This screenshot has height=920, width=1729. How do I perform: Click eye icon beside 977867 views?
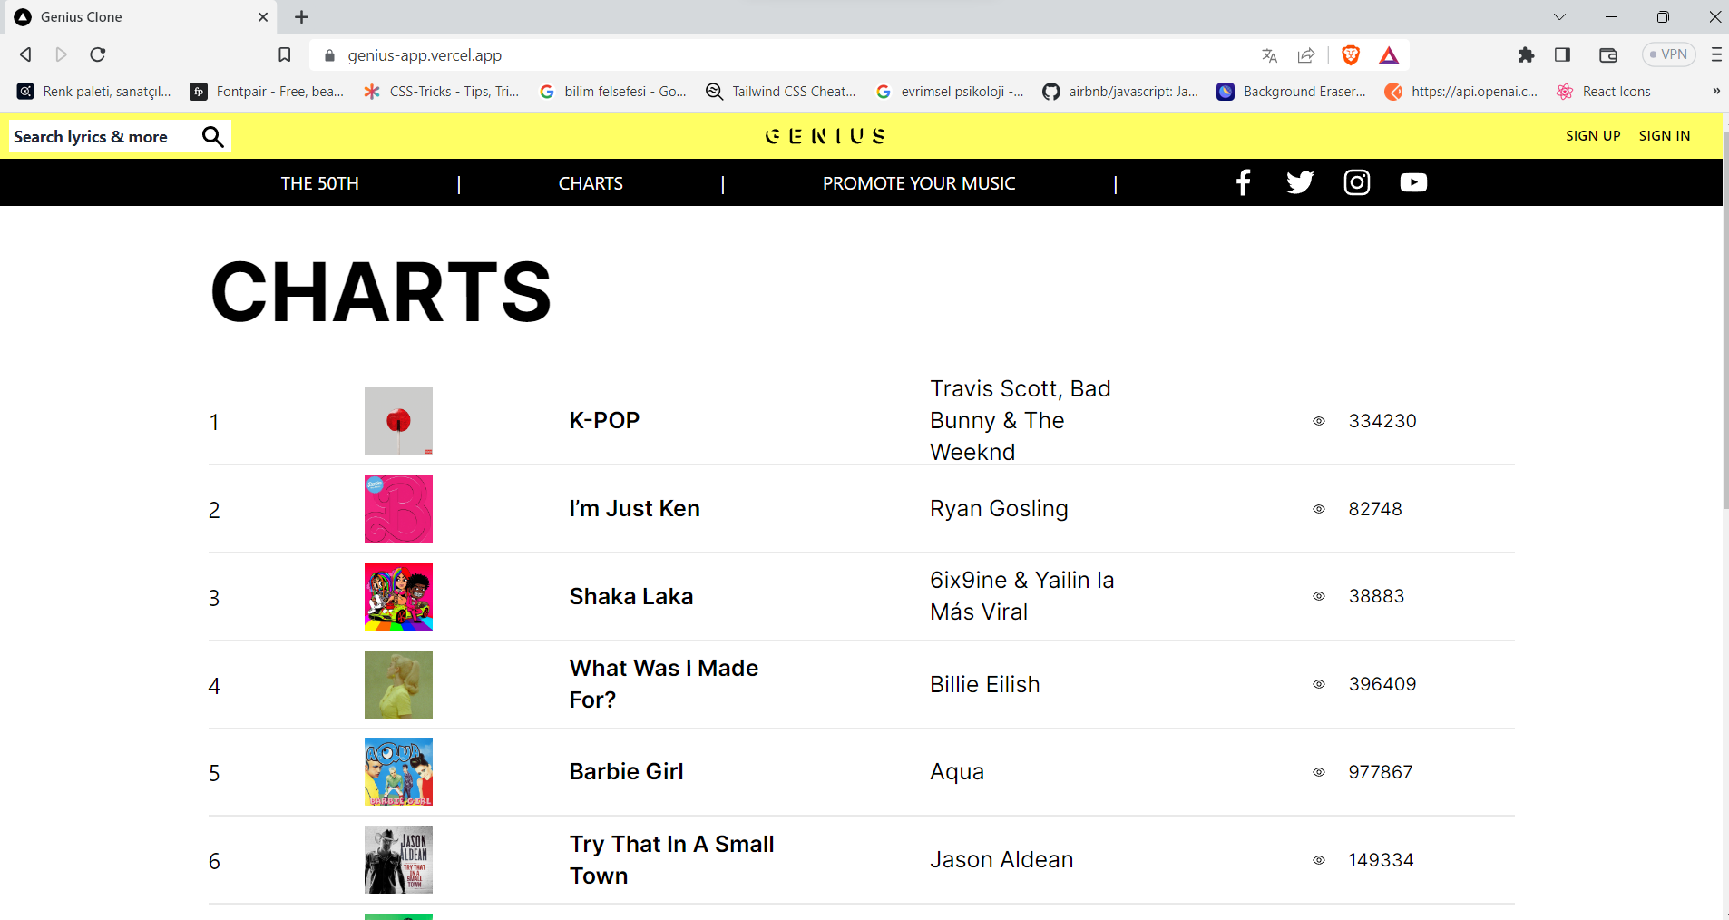[x=1319, y=772]
